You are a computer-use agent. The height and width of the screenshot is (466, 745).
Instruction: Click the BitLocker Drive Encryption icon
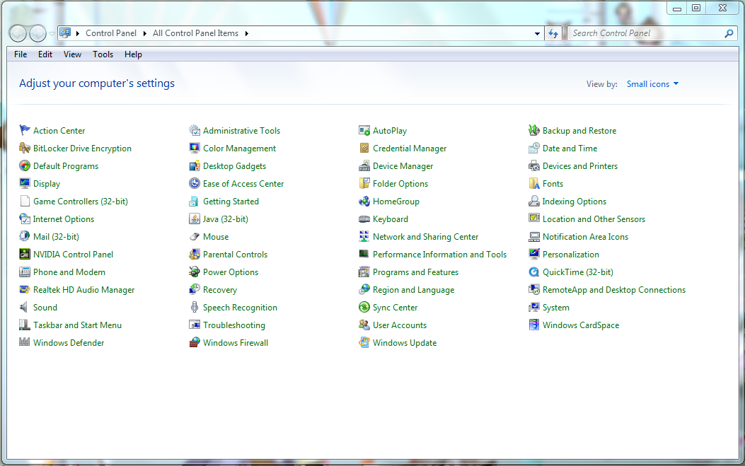pyautogui.click(x=25, y=148)
